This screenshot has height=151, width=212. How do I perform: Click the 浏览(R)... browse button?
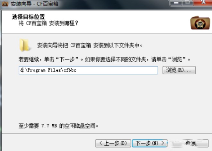pos(179,70)
